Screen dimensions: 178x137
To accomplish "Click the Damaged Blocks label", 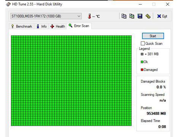I will [x=153, y=81].
